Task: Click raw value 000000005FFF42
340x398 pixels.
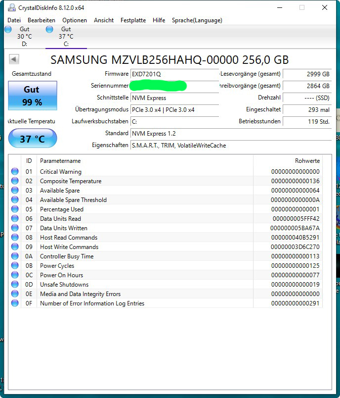Action: (x=296, y=219)
